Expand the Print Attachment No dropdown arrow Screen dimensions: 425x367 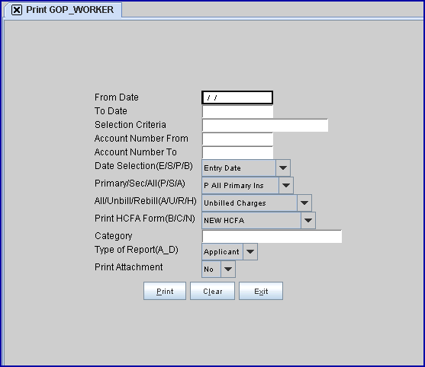tap(228, 269)
